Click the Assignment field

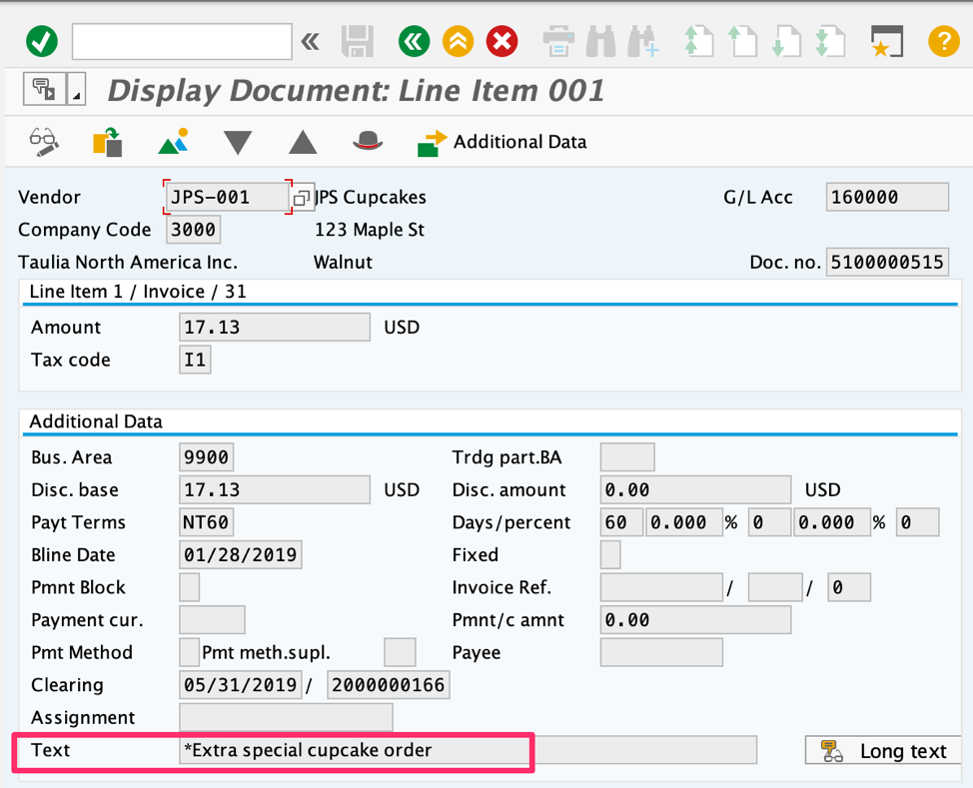tap(286, 717)
